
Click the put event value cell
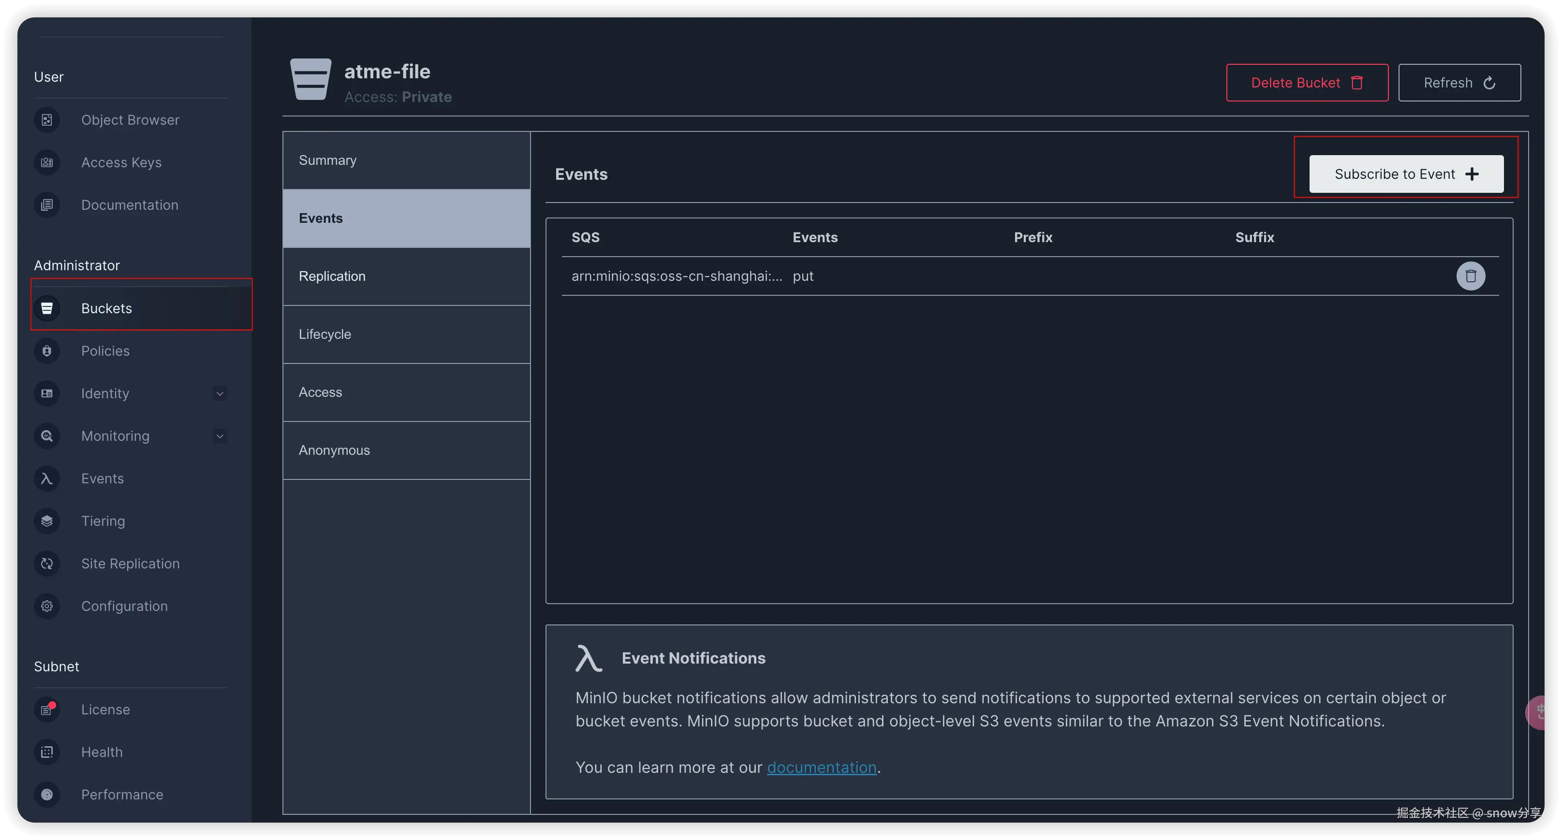point(803,276)
